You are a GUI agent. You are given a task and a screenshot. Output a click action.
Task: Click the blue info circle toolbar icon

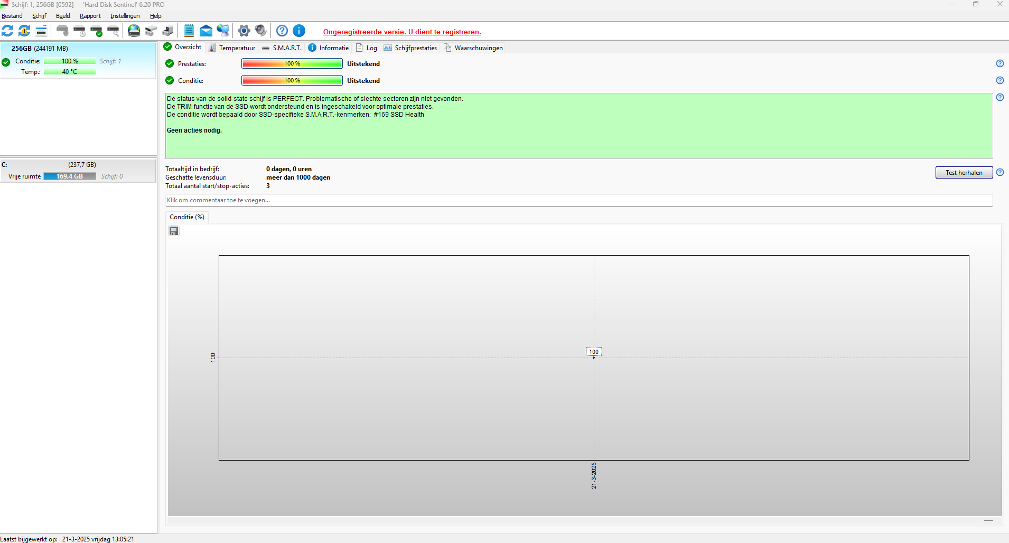[299, 31]
